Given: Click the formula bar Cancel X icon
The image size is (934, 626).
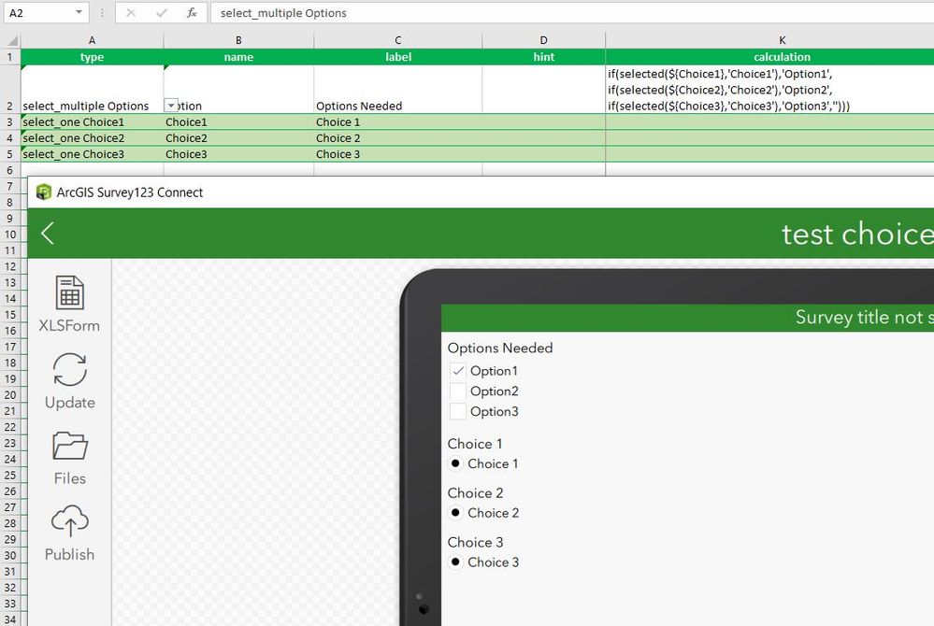Looking at the screenshot, I should (131, 12).
